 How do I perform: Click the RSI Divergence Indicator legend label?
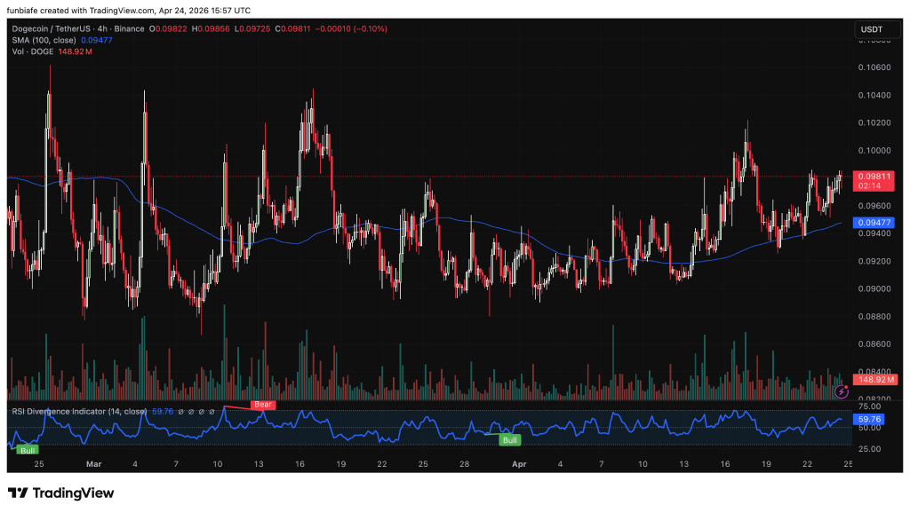(78, 411)
